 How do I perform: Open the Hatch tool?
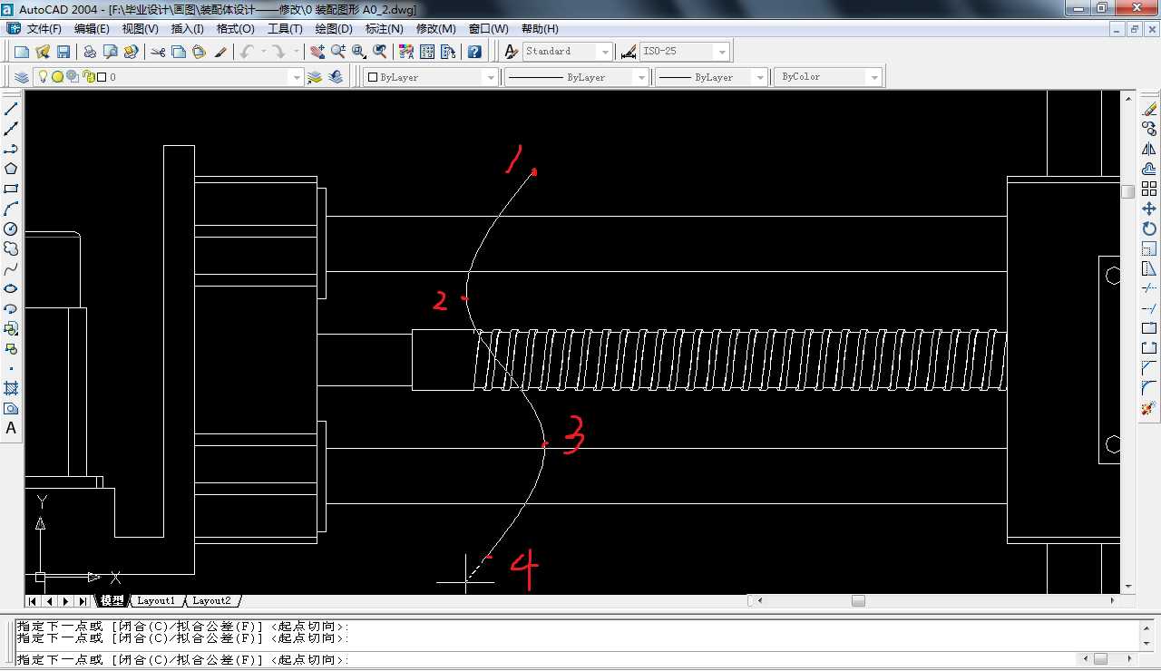coord(11,388)
